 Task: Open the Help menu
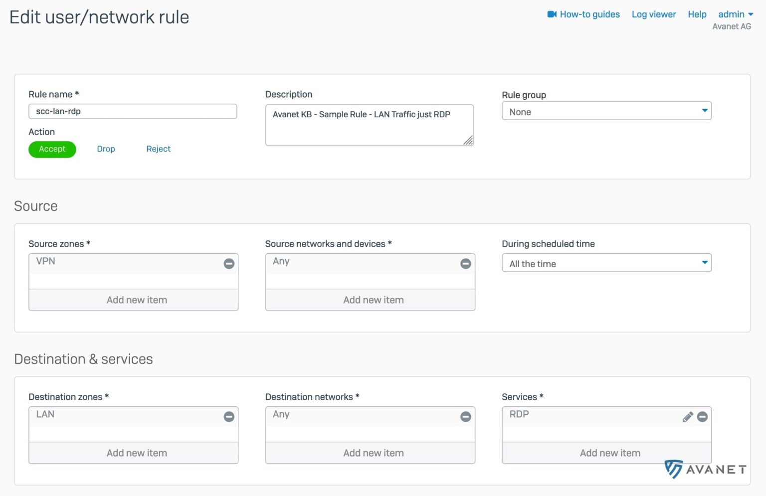pyautogui.click(x=697, y=14)
